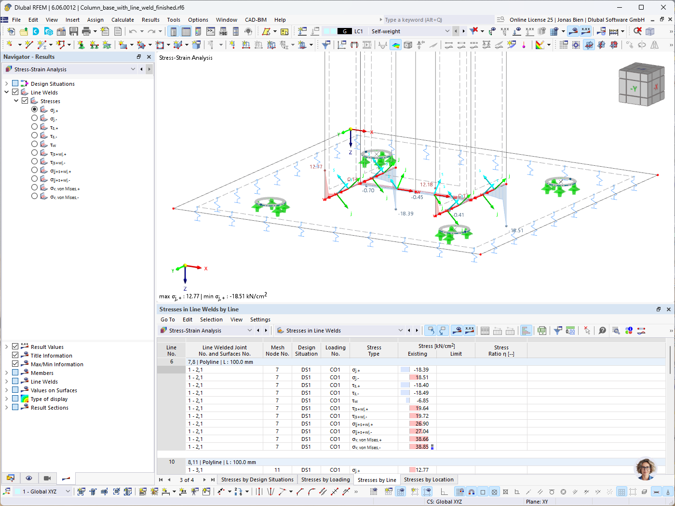Click the Go To menu in the table panel

pos(167,320)
